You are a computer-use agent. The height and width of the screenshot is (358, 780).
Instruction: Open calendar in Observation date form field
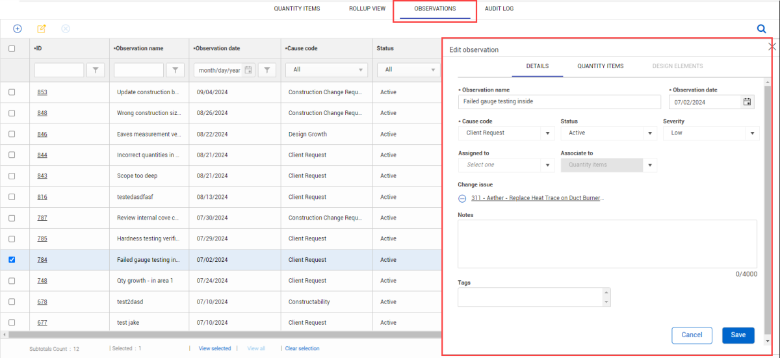point(747,102)
